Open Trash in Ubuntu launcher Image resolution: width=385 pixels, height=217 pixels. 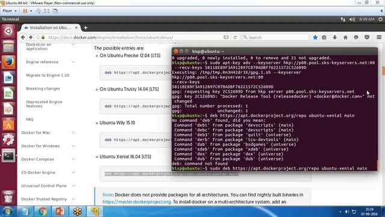8,197
